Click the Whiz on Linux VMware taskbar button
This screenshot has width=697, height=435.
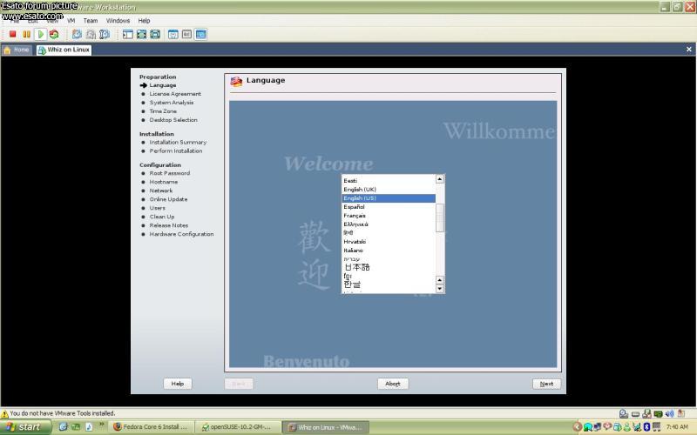pyautogui.click(x=325, y=427)
